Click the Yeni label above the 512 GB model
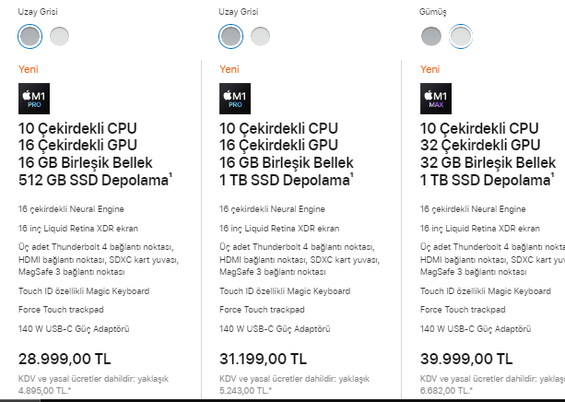Viewport: 565px width, 402px height. pos(29,69)
